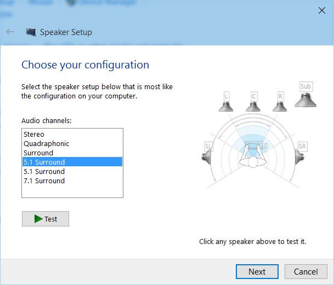Select Stereo in Audio channels list

[34, 134]
